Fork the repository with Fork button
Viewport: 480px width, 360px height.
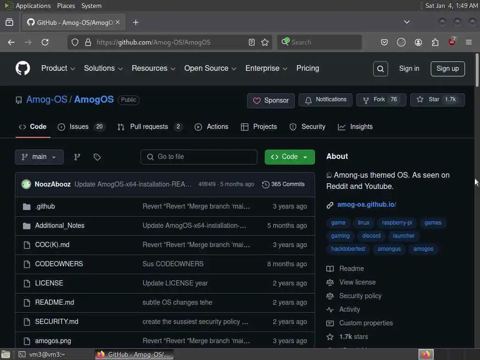(381, 100)
